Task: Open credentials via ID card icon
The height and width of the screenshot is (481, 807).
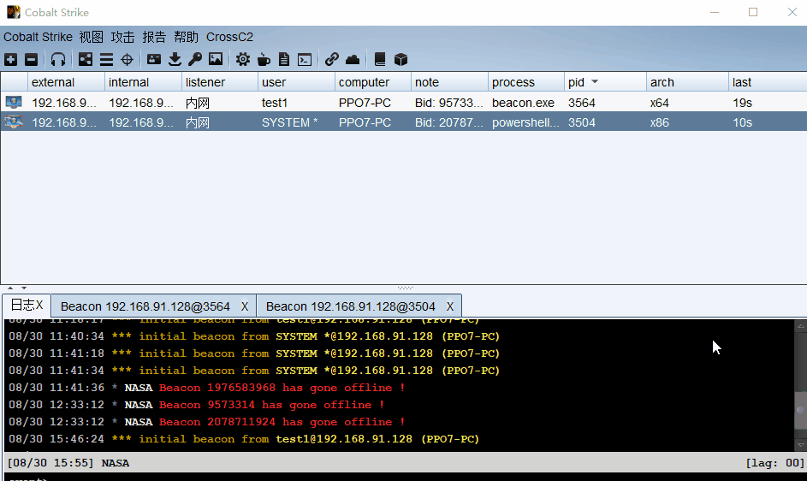Action: 154,60
